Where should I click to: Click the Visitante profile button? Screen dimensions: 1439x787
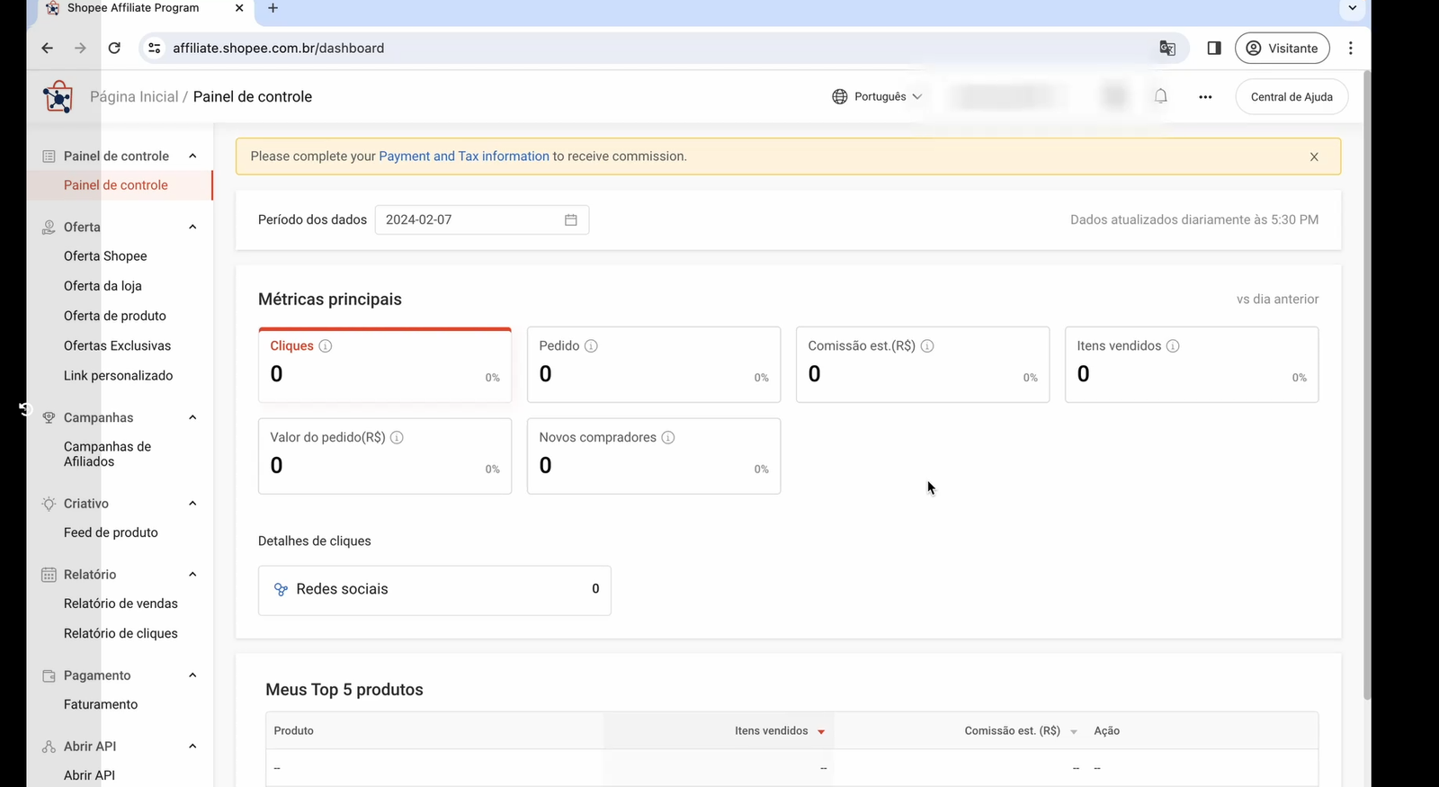tap(1283, 49)
